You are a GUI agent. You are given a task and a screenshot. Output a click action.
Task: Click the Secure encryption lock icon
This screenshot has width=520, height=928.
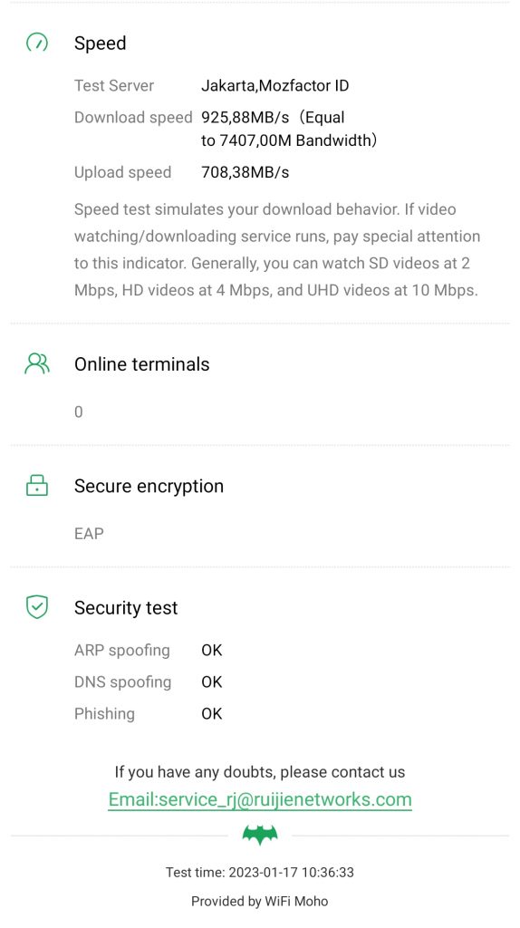(x=37, y=486)
